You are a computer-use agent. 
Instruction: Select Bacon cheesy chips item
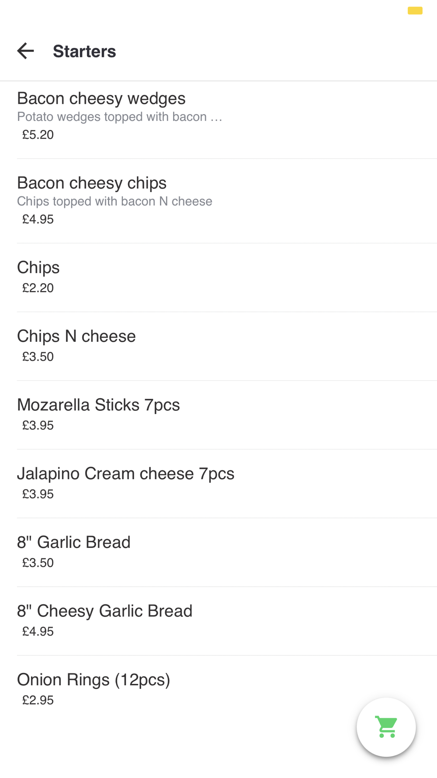[x=92, y=183]
